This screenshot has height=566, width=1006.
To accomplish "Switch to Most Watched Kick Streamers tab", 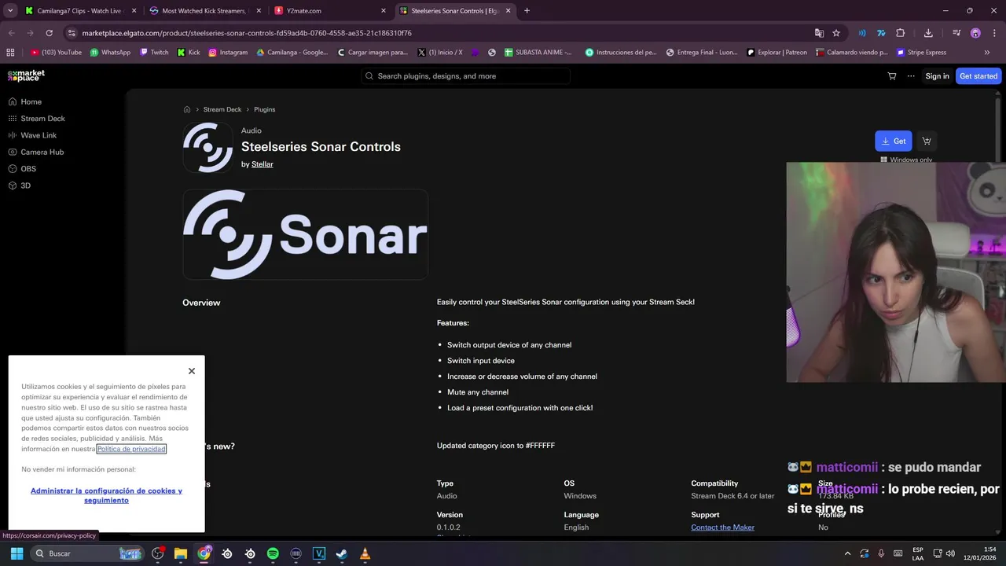I will (204, 11).
